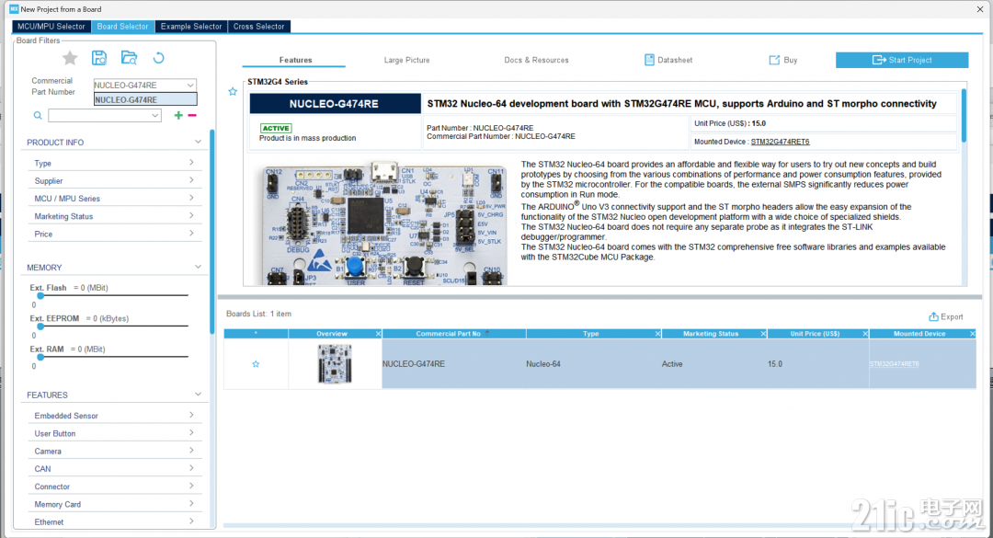Expand MCU / MPU Series filter
Image resolution: width=993 pixels, height=538 pixels.
tap(191, 199)
